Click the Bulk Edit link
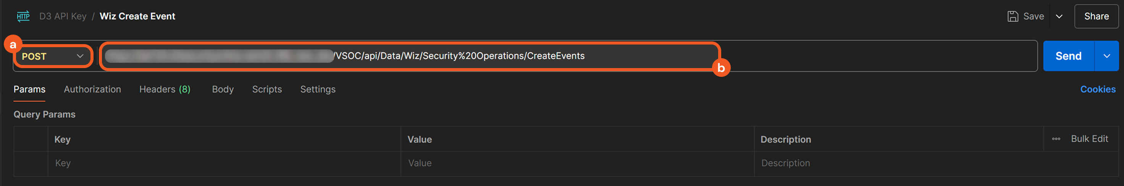 (1089, 138)
